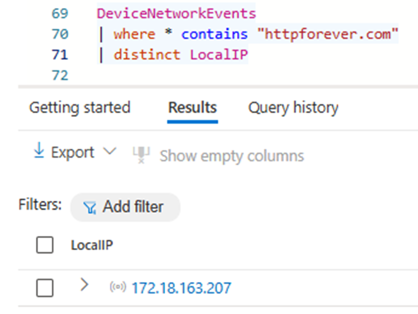Click the Show empty columns icon

point(141,154)
